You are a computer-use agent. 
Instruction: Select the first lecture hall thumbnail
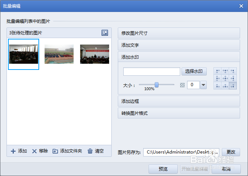click(24, 54)
